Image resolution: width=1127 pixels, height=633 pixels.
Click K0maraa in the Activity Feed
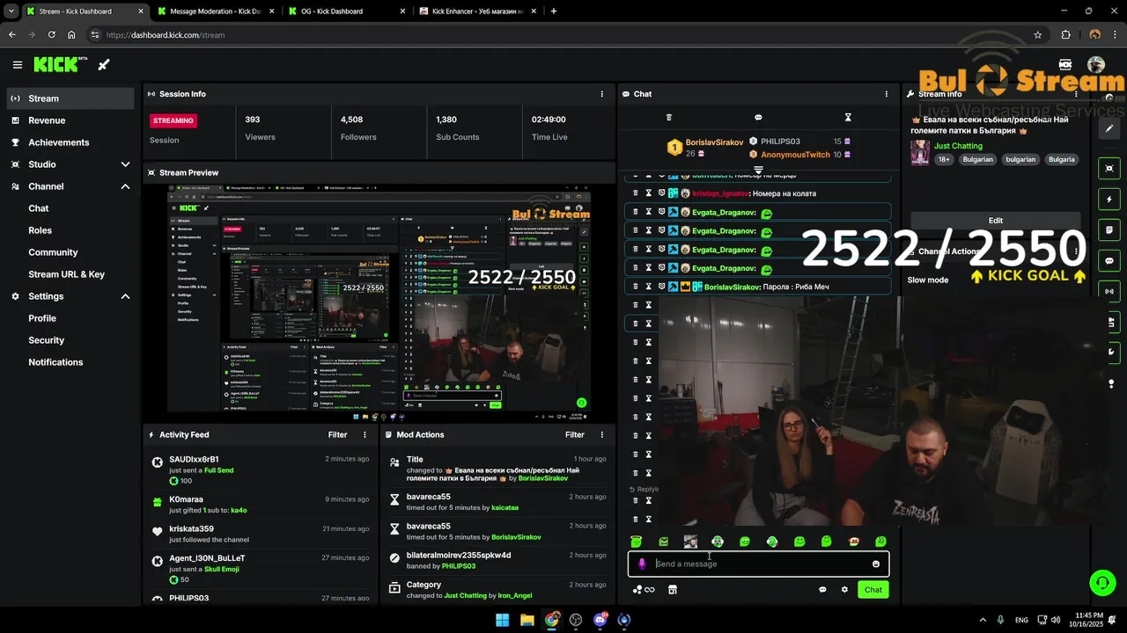pos(186,499)
